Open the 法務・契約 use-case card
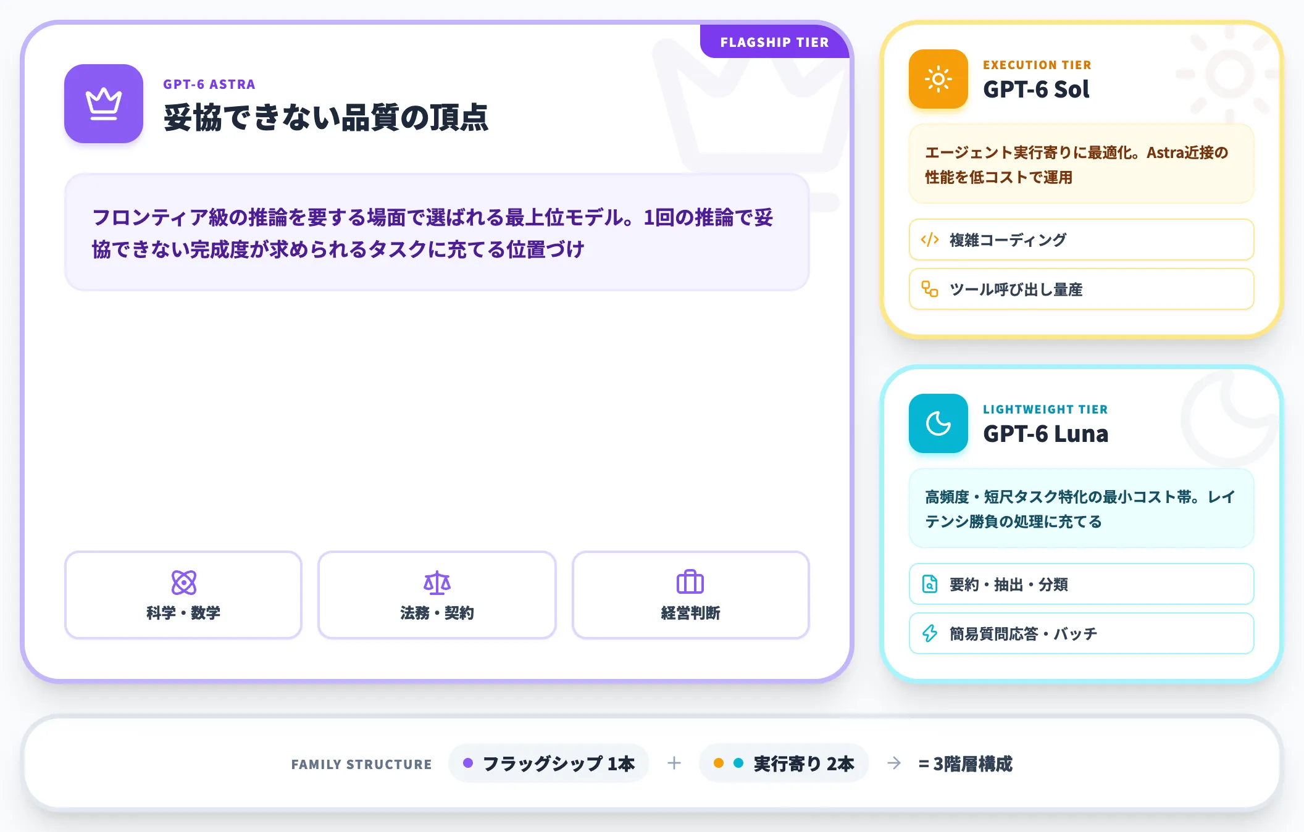Viewport: 1304px width, 832px height. click(x=437, y=595)
